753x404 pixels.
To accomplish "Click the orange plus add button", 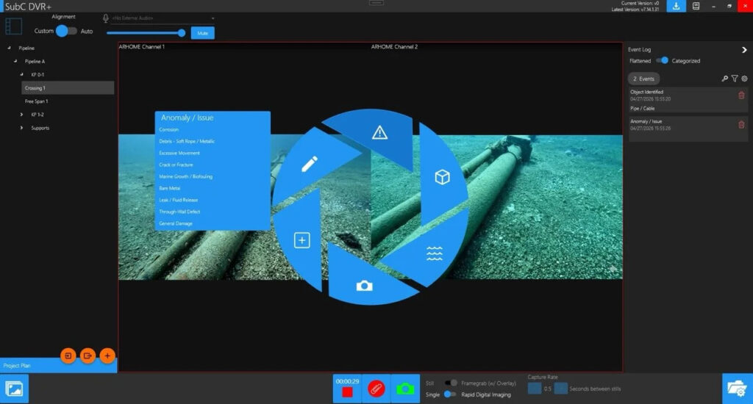I will 107,356.
